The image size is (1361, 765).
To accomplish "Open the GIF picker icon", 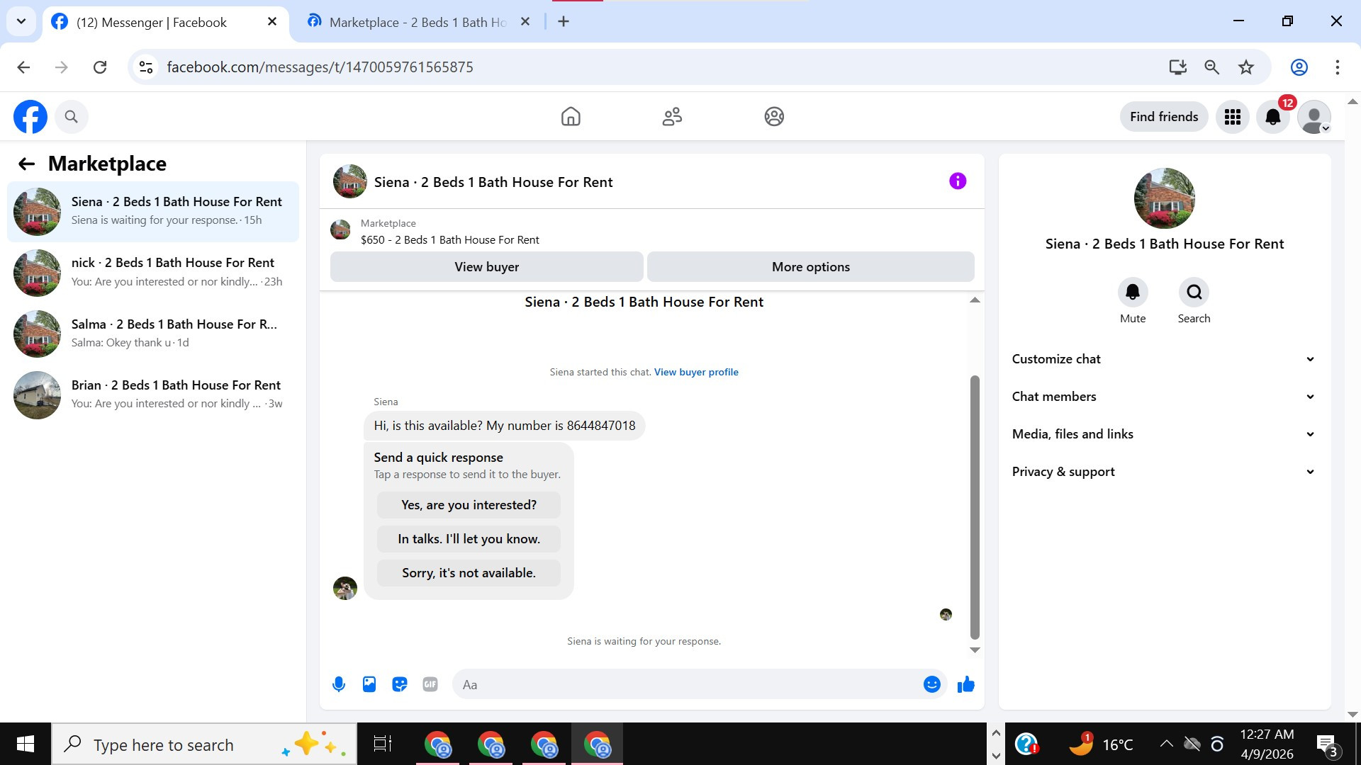I will [430, 684].
